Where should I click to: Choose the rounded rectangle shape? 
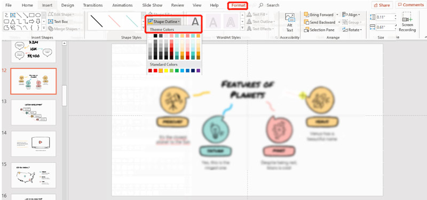(6, 21)
